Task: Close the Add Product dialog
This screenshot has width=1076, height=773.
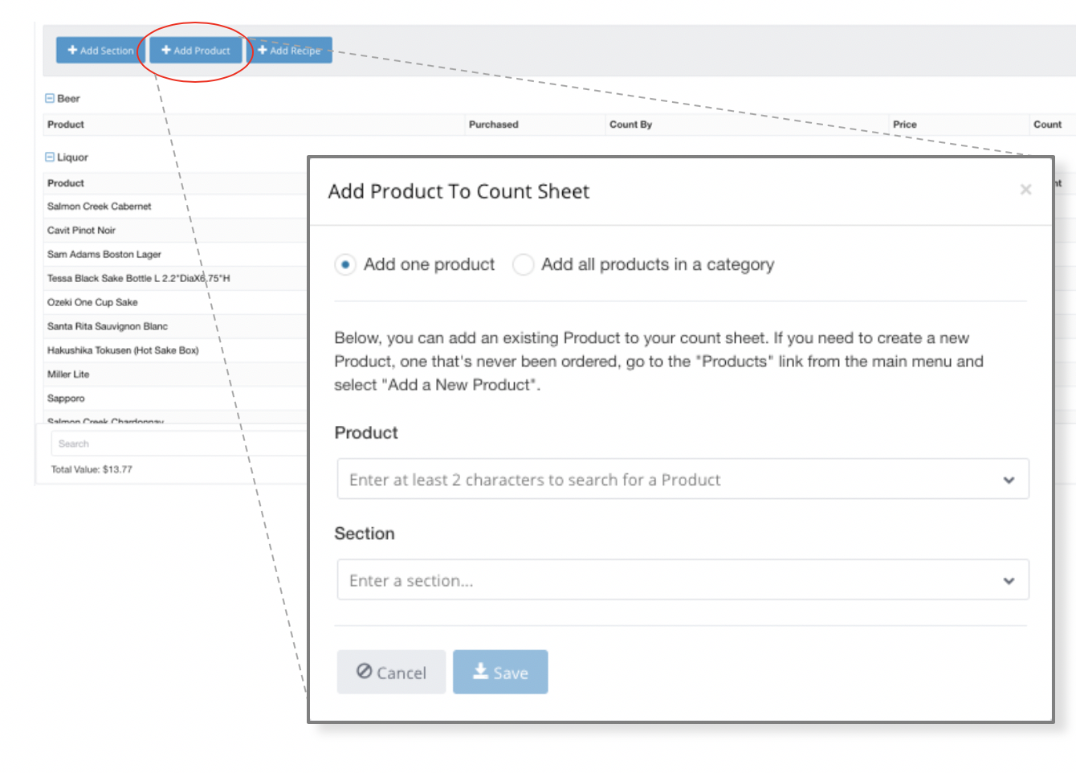Action: click(1025, 190)
